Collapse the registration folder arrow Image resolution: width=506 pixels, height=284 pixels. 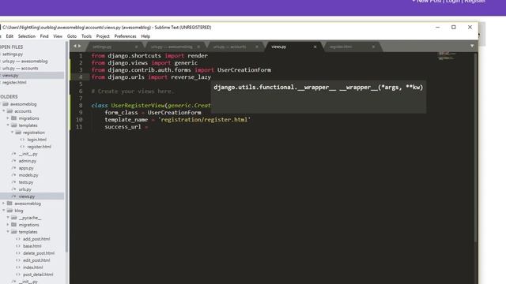(13, 133)
